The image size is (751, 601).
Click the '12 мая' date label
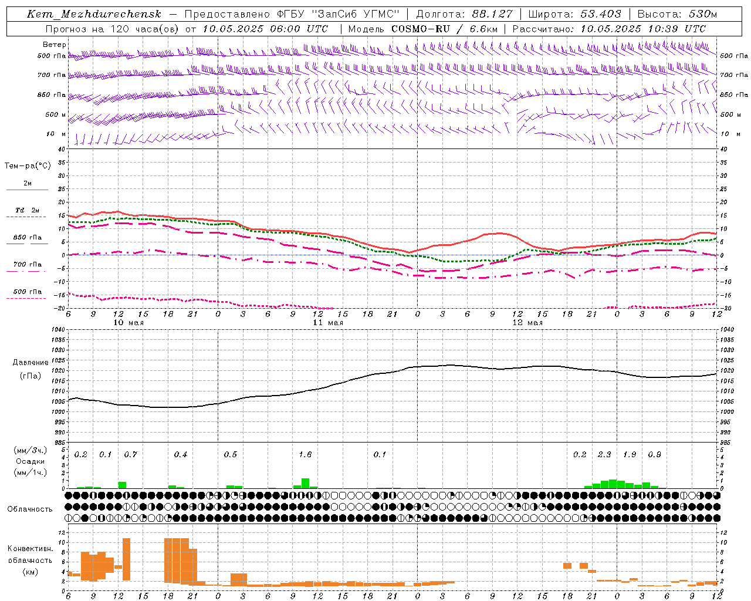point(527,323)
